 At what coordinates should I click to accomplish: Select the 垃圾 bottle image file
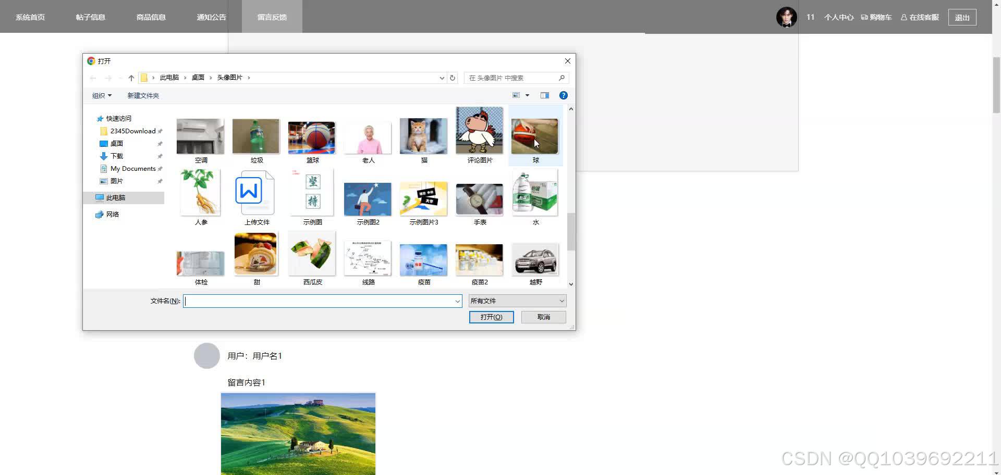point(256,136)
